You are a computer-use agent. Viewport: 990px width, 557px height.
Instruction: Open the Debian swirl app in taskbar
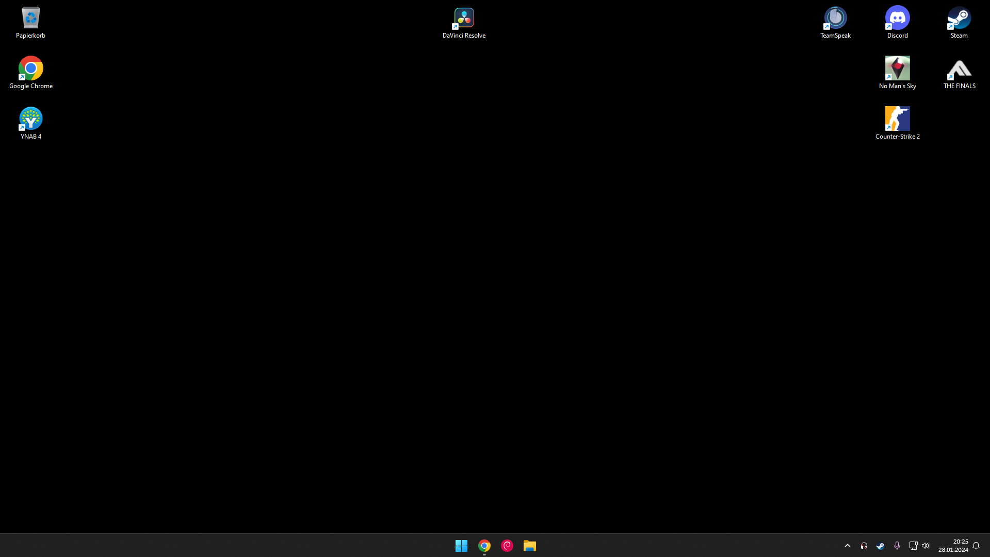click(x=507, y=546)
